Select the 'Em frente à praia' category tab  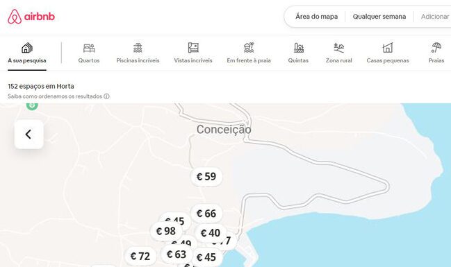tap(249, 53)
